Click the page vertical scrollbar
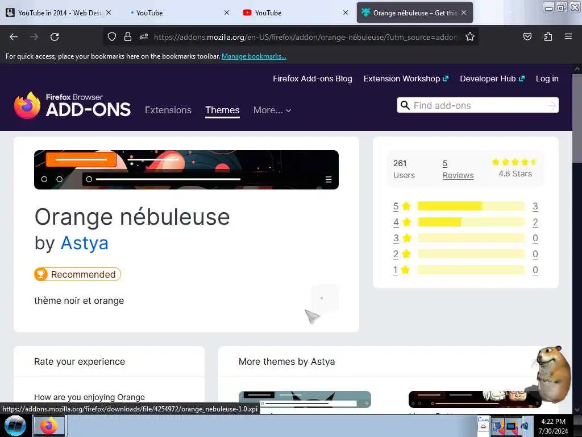The image size is (582, 437). pyautogui.click(x=577, y=119)
